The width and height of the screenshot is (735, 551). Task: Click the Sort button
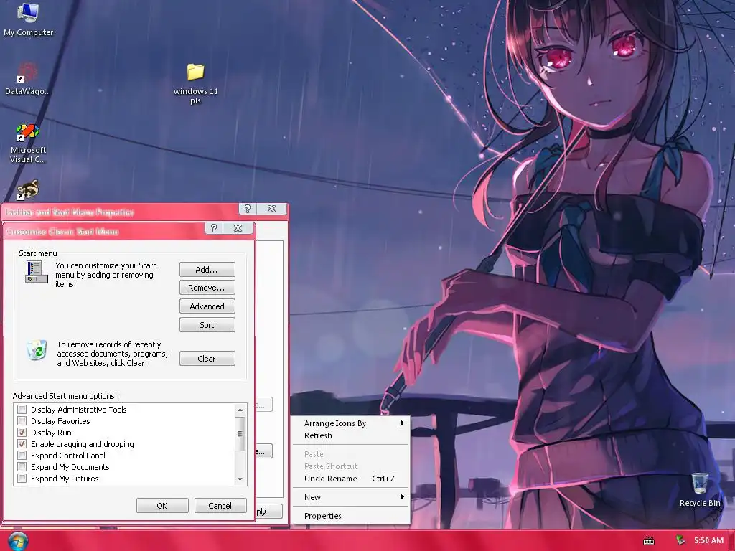tap(207, 325)
